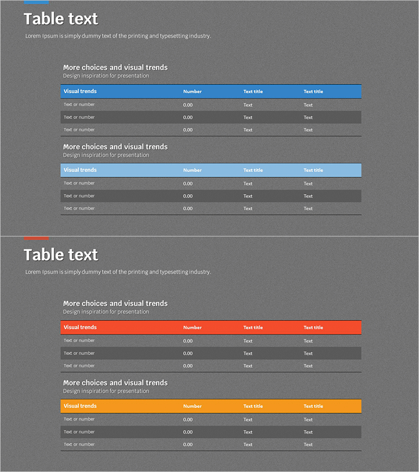Click "Visual trends" in the orange header row
This screenshot has height=472, width=419.
click(x=80, y=406)
